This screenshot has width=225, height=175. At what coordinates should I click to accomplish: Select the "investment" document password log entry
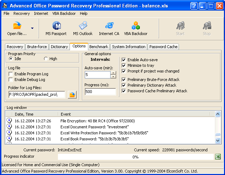click(x=110, y=127)
